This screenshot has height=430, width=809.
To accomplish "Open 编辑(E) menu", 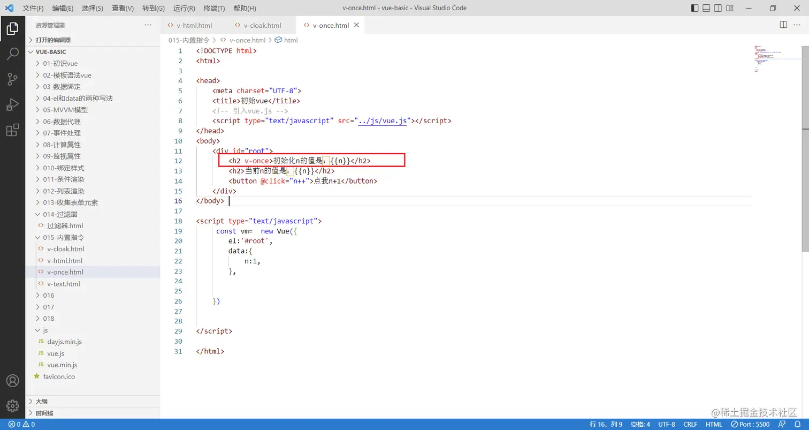I will coord(63,8).
